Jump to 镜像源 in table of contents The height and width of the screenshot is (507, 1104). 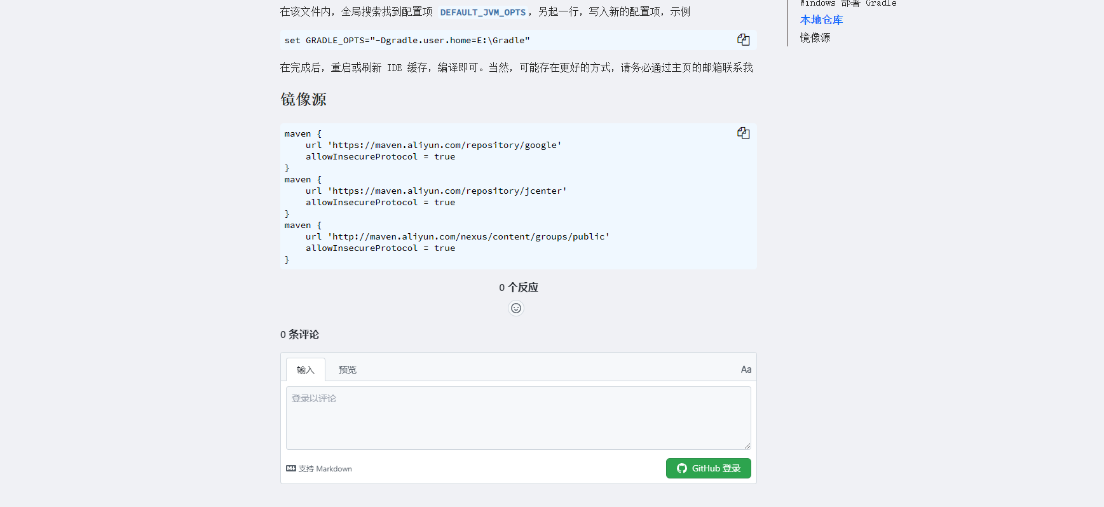tap(815, 37)
